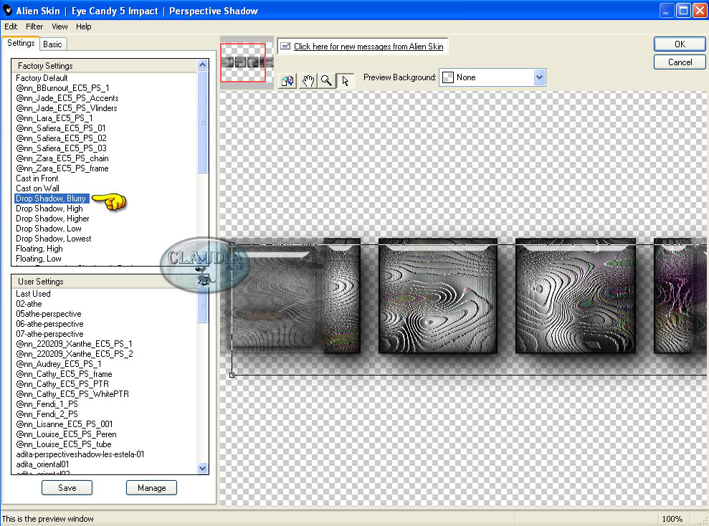
Task: Select @nn_Louise_EC5_PS_tube setting
Action: click(x=63, y=444)
